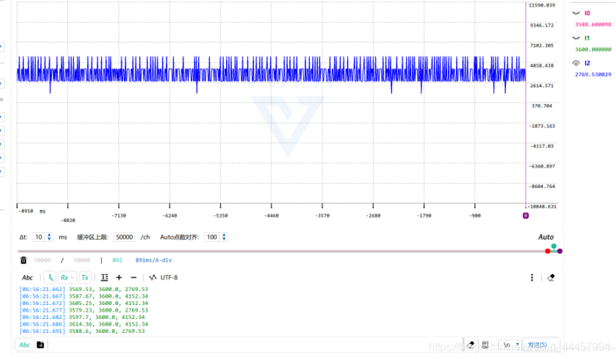
Task: Click the waveform icon beside UTF-8
Action: point(153,278)
